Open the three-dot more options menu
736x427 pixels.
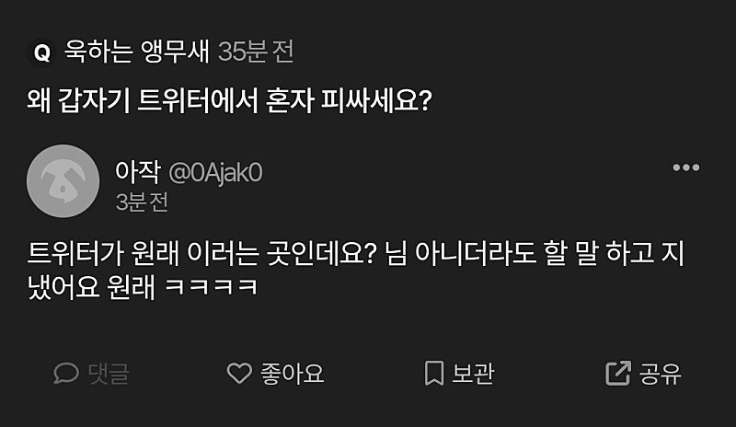click(x=686, y=167)
